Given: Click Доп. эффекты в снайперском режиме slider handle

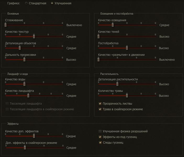Looking at the screenshot, I should [x=25, y=148].
